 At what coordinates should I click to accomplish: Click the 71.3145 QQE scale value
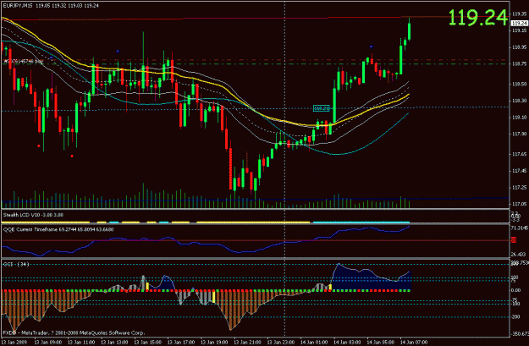click(x=520, y=228)
